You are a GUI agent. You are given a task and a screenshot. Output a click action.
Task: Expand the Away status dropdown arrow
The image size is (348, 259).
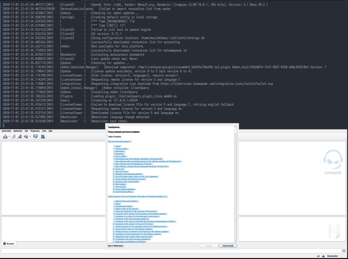9,137
